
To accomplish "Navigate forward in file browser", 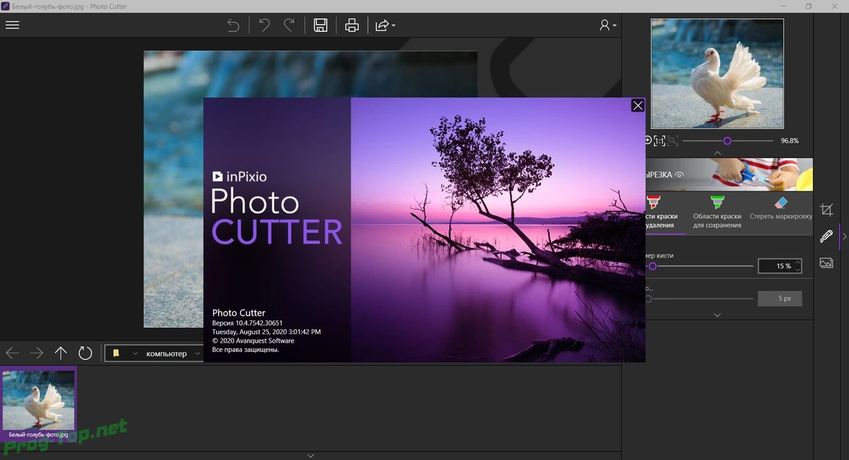I will click(37, 353).
